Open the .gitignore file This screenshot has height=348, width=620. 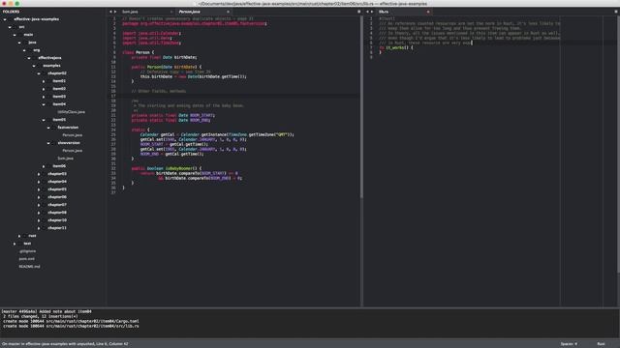tap(27, 251)
